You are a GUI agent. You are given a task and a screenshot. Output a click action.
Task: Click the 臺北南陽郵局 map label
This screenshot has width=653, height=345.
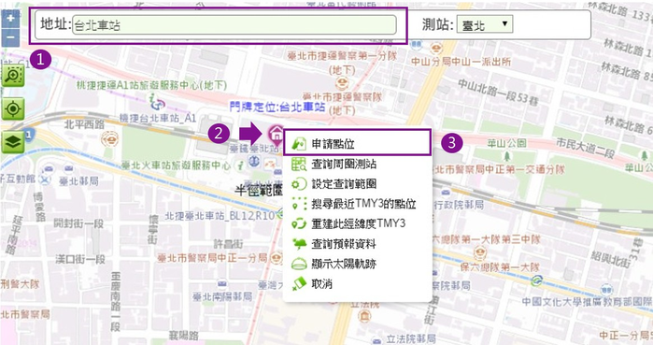pos(222,296)
